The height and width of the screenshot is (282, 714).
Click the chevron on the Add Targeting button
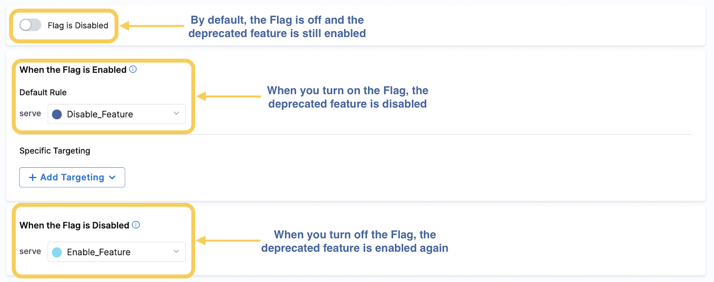pos(112,177)
